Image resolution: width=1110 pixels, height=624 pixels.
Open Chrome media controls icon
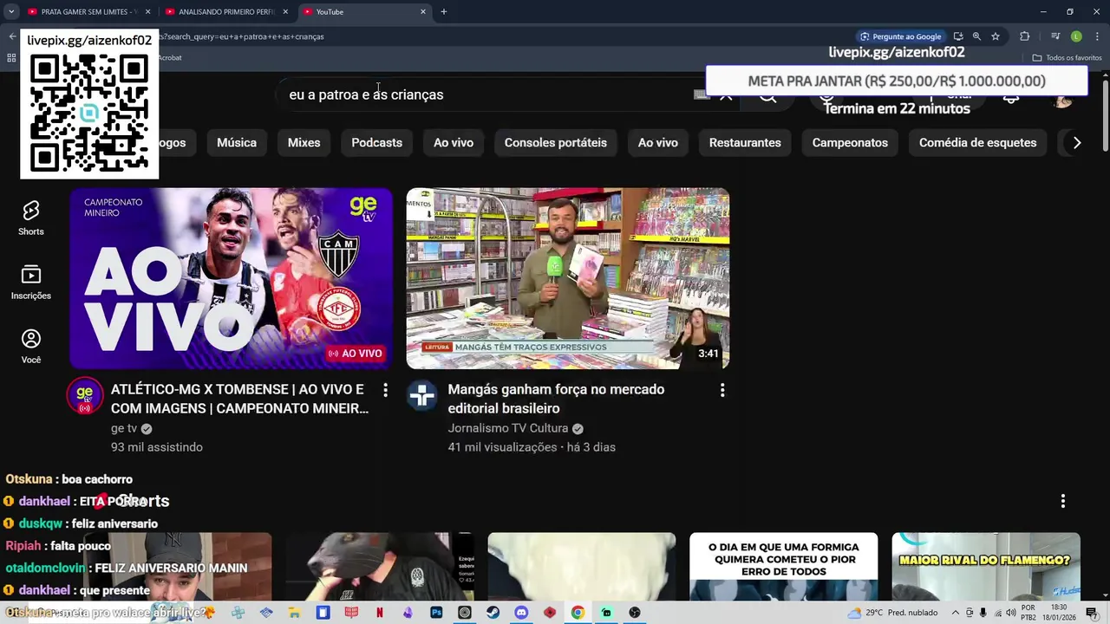click(x=1055, y=36)
